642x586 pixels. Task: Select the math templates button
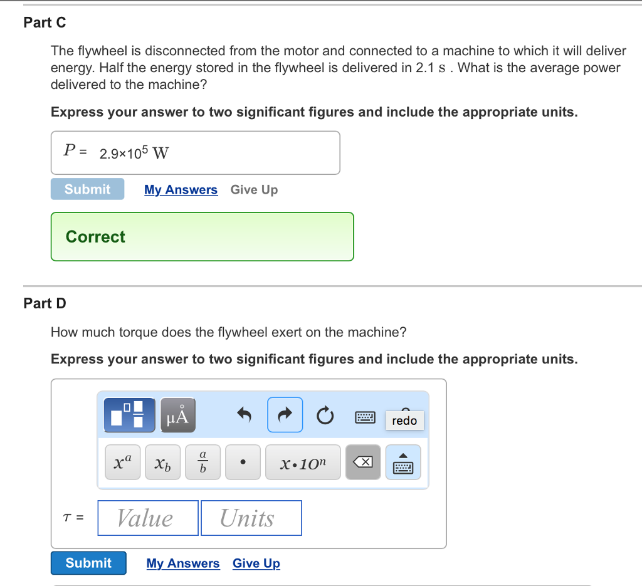pos(129,415)
